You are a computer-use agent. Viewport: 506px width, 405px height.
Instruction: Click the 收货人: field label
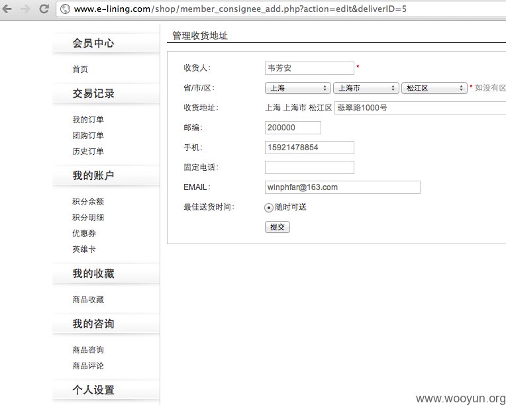click(x=197, y=68)
